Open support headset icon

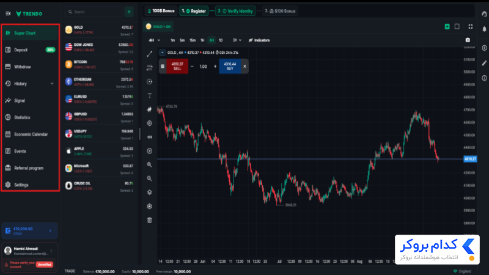click(x=484, y=13)
